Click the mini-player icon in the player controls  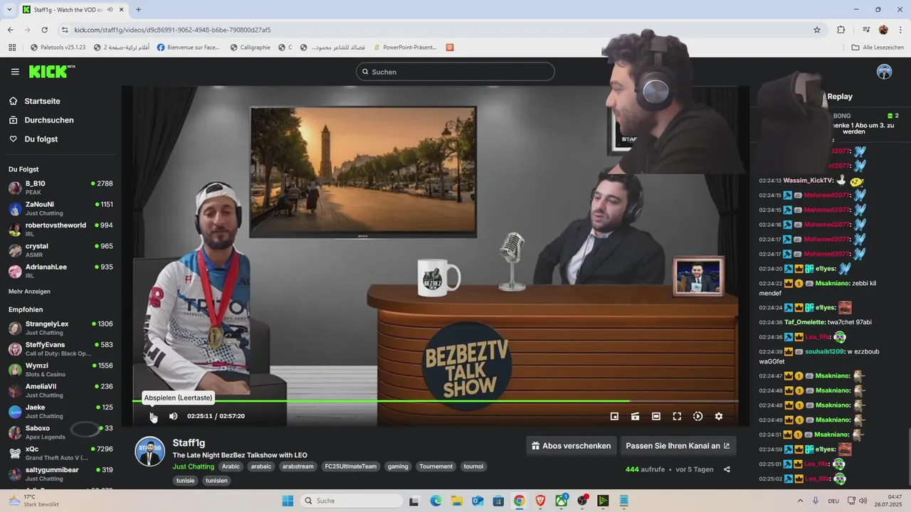click(x=614, y=416)
